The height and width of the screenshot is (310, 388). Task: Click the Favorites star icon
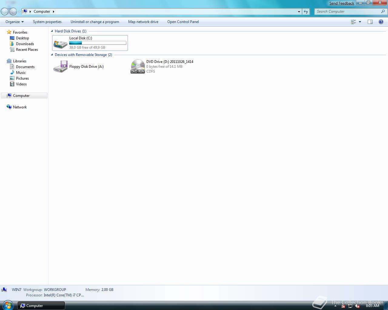[x=9, y=32]
